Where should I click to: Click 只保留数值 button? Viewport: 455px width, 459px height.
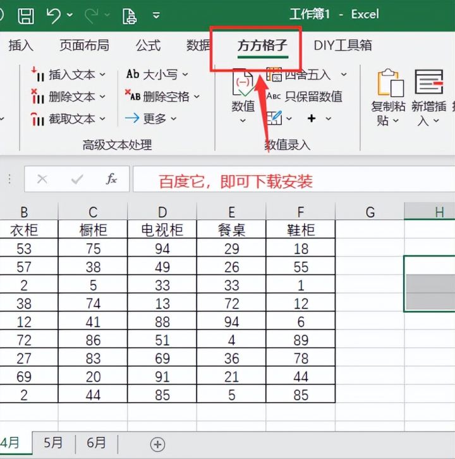coord(305,96)
